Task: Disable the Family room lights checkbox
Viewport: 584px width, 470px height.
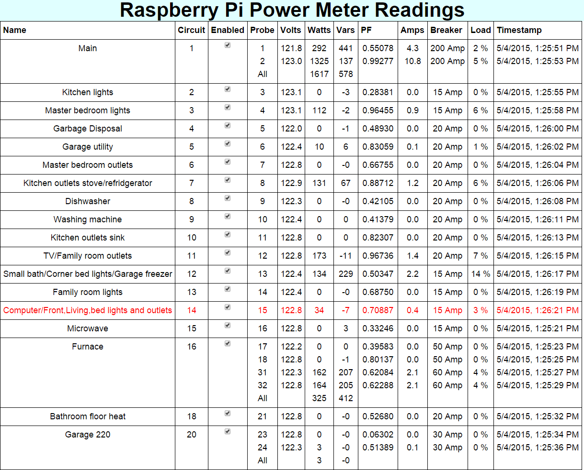Action: point(228,289)
